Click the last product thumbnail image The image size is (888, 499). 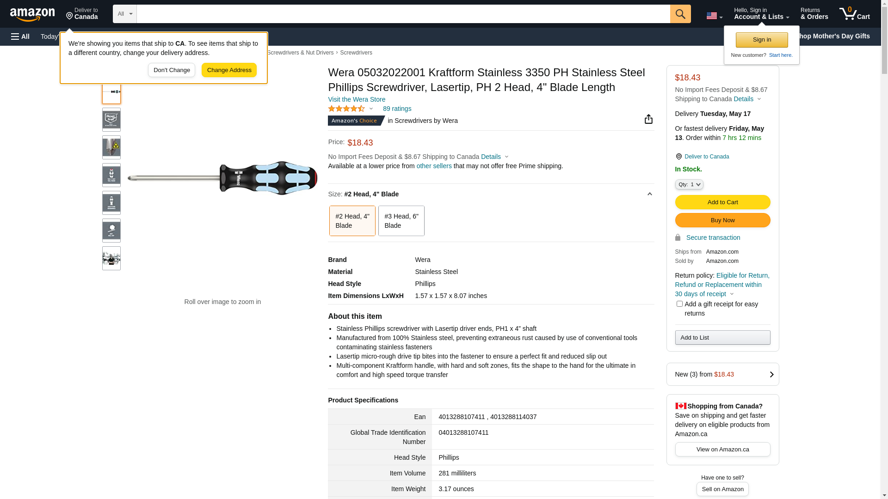tap(111, 258)
